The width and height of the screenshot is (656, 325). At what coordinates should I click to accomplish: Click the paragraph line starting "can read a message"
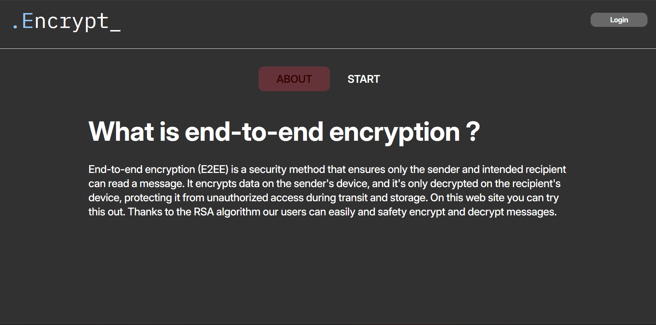pos(324,184)
